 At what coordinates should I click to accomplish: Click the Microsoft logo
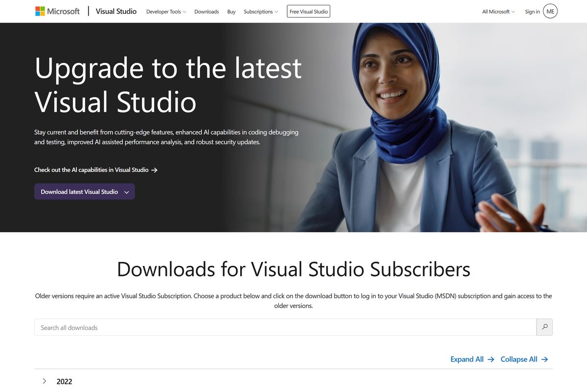pos(57,11)
